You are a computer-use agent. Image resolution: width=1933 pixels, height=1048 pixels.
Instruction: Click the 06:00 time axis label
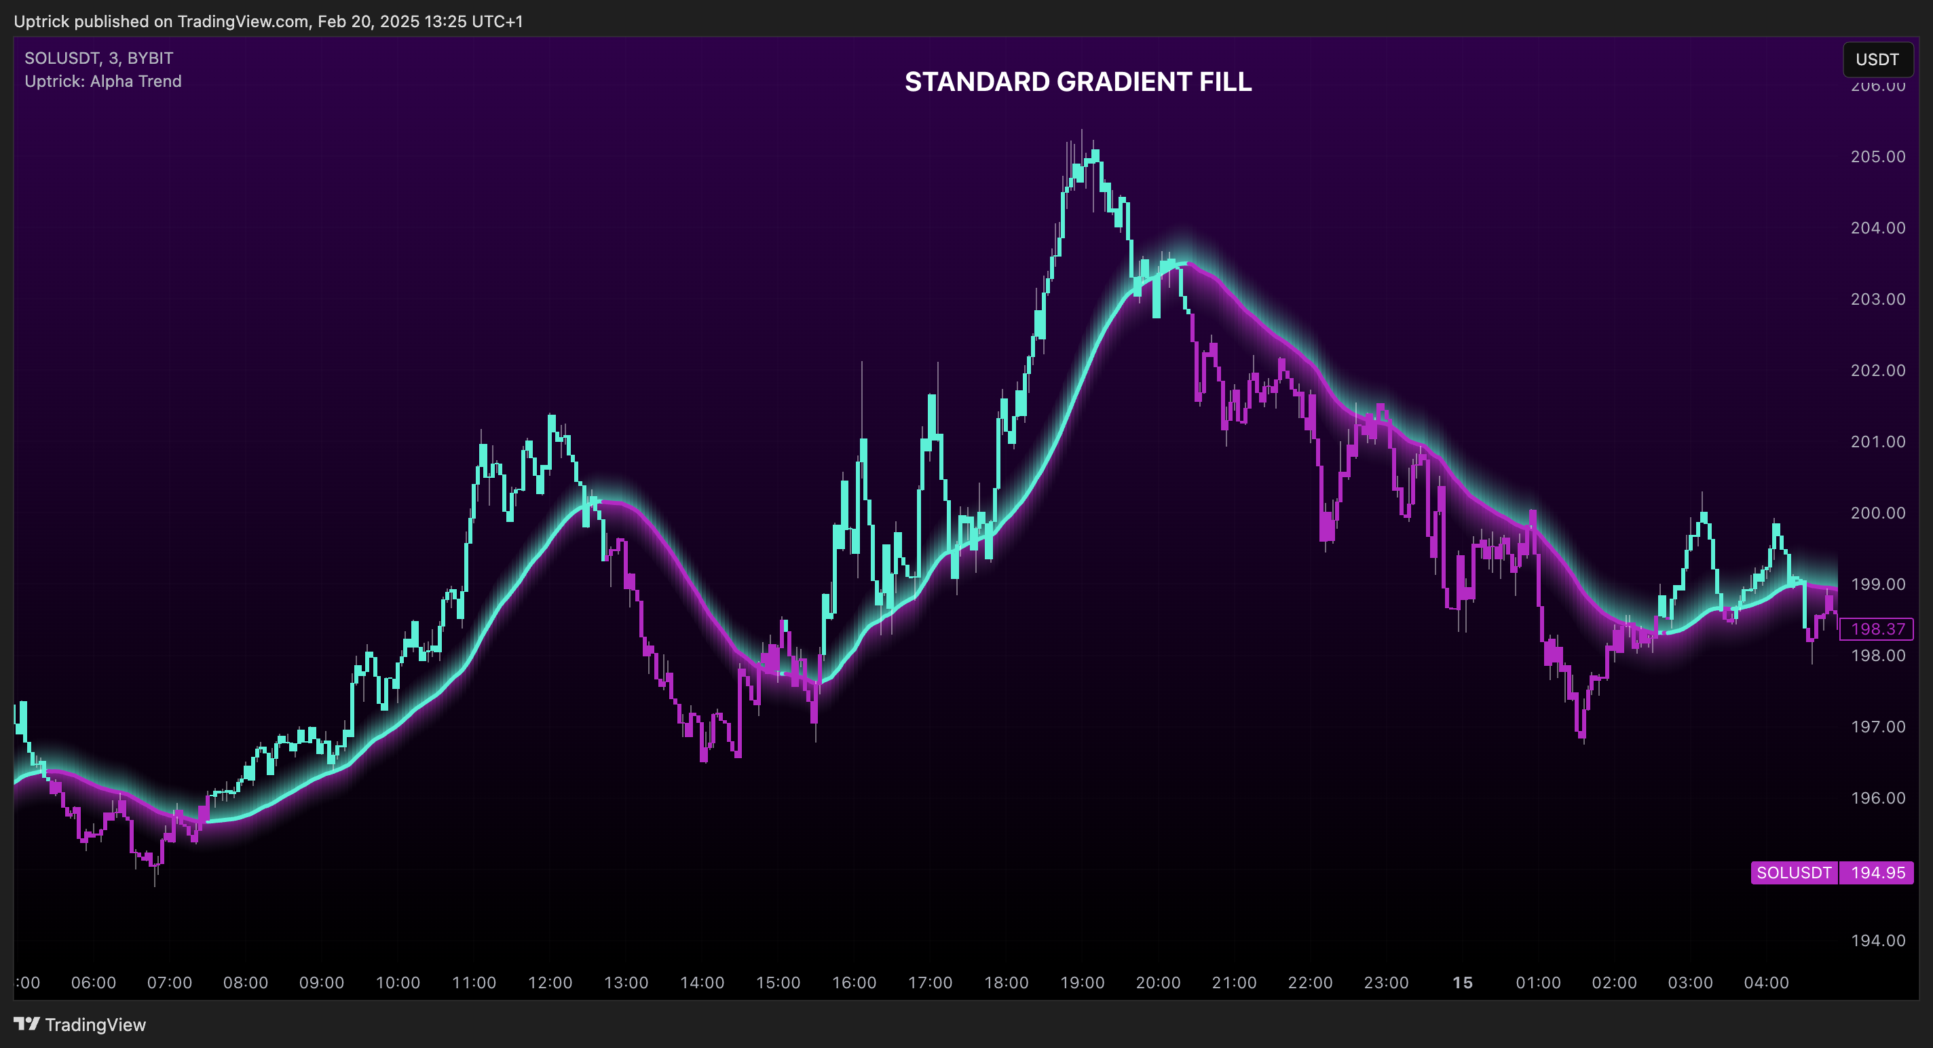tap(94, 983)
